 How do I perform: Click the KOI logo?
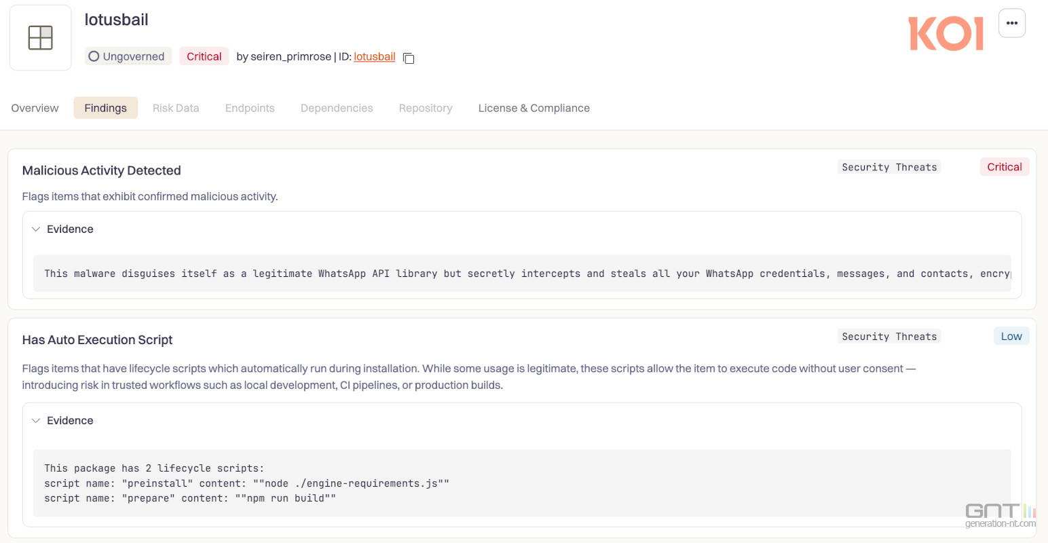946,34
